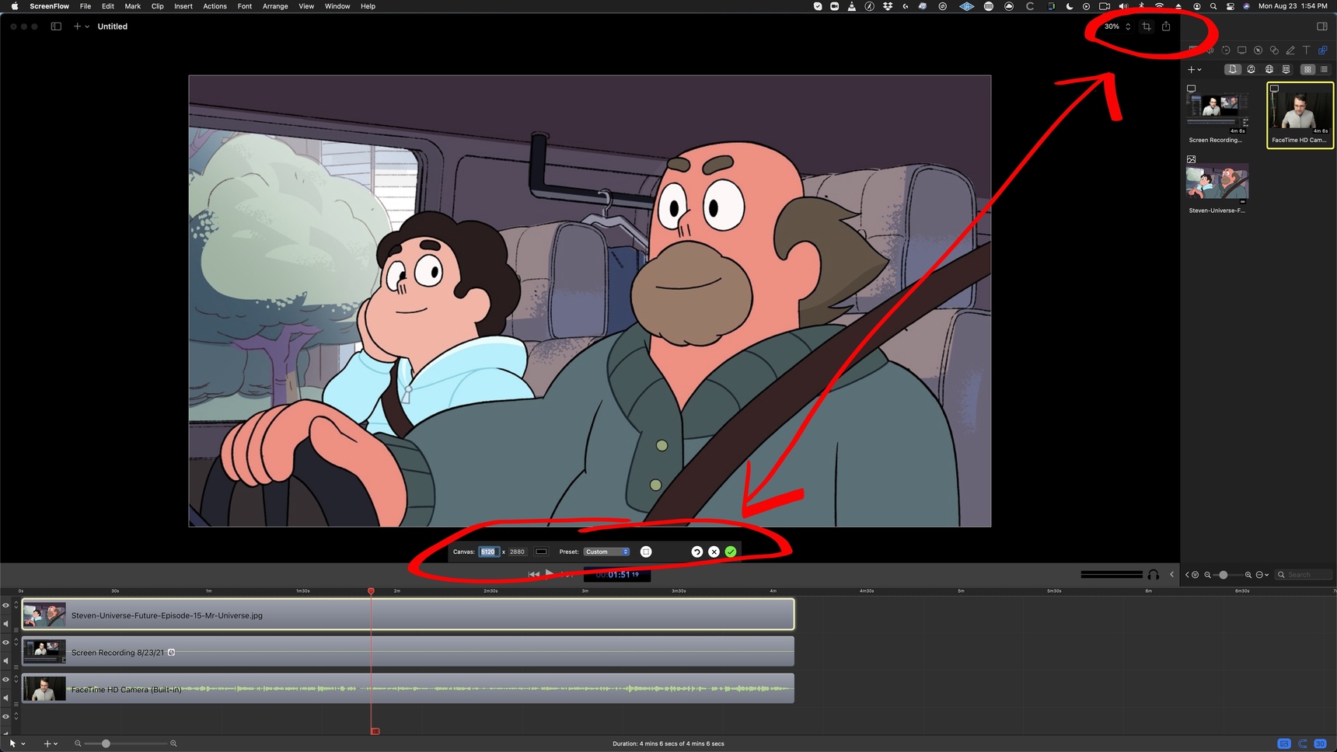The width and height of the screenshot is (1337, 752).
Task: Click the fit canvas to content button
Action: click(x=646, y=552)
